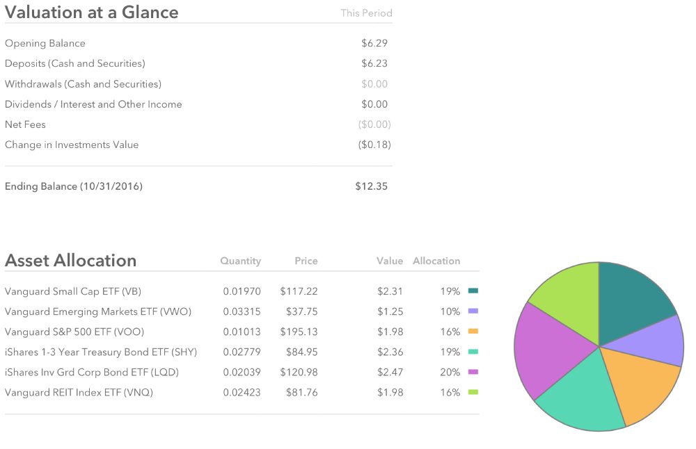Click Vanguard REIT Index ETF (VNQ) row name
This screenshot has width=696, height=449.
(x=79, y=393)
